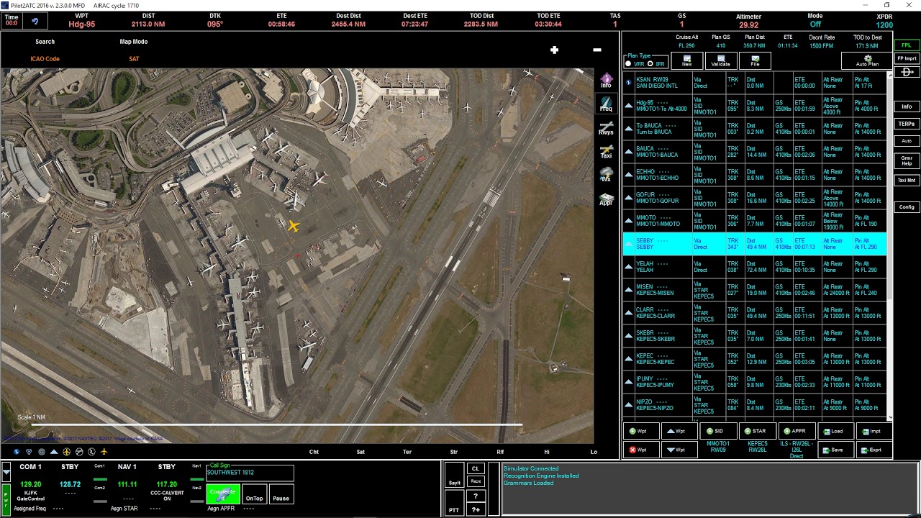Expand the GOFUR waypoint row arrow
Viewport: 921px width, 518px height.
click(628, 198)
